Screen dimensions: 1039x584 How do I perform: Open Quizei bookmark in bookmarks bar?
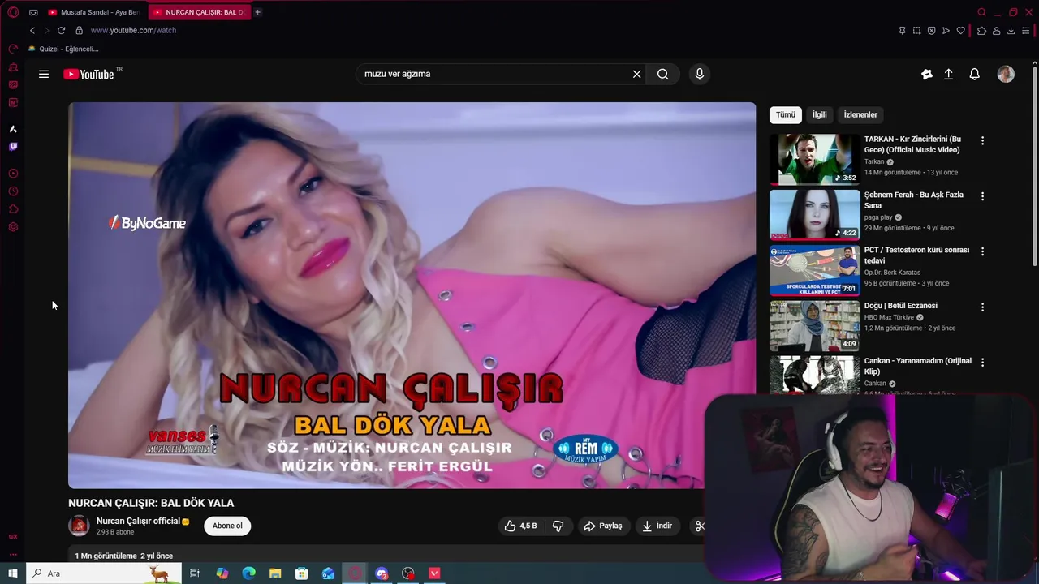pos(64,49)
